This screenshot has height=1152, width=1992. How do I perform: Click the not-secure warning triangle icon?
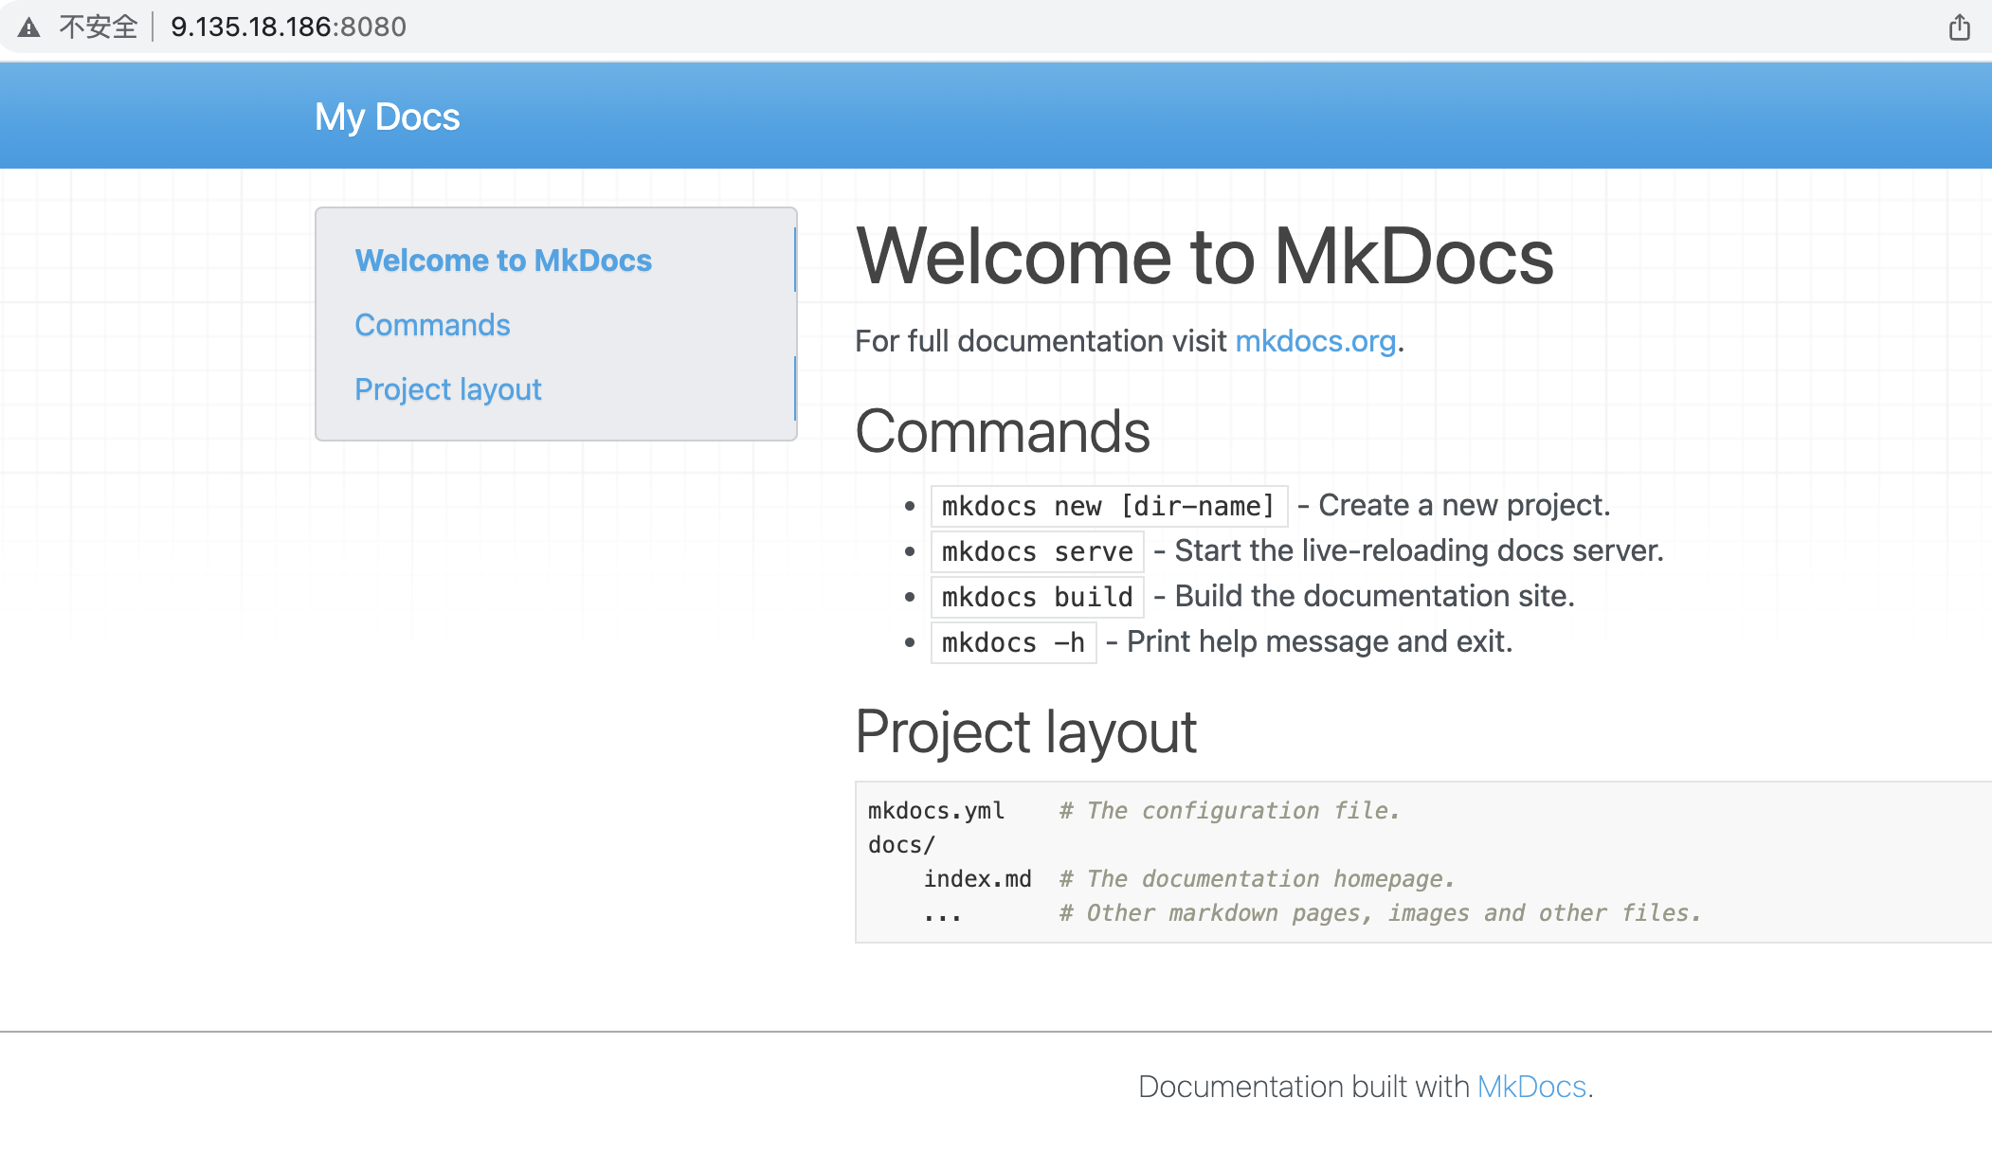click(29, 27)
